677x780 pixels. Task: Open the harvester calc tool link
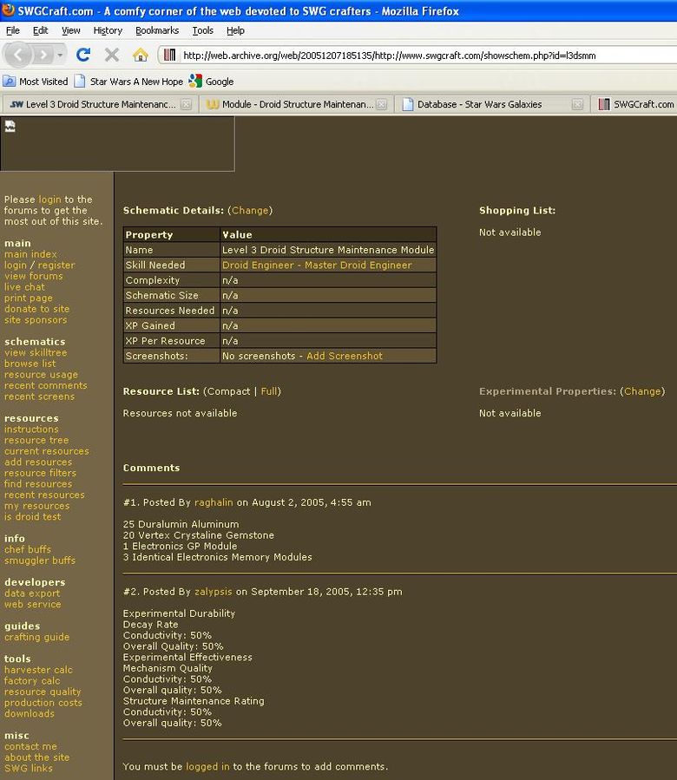38,670
